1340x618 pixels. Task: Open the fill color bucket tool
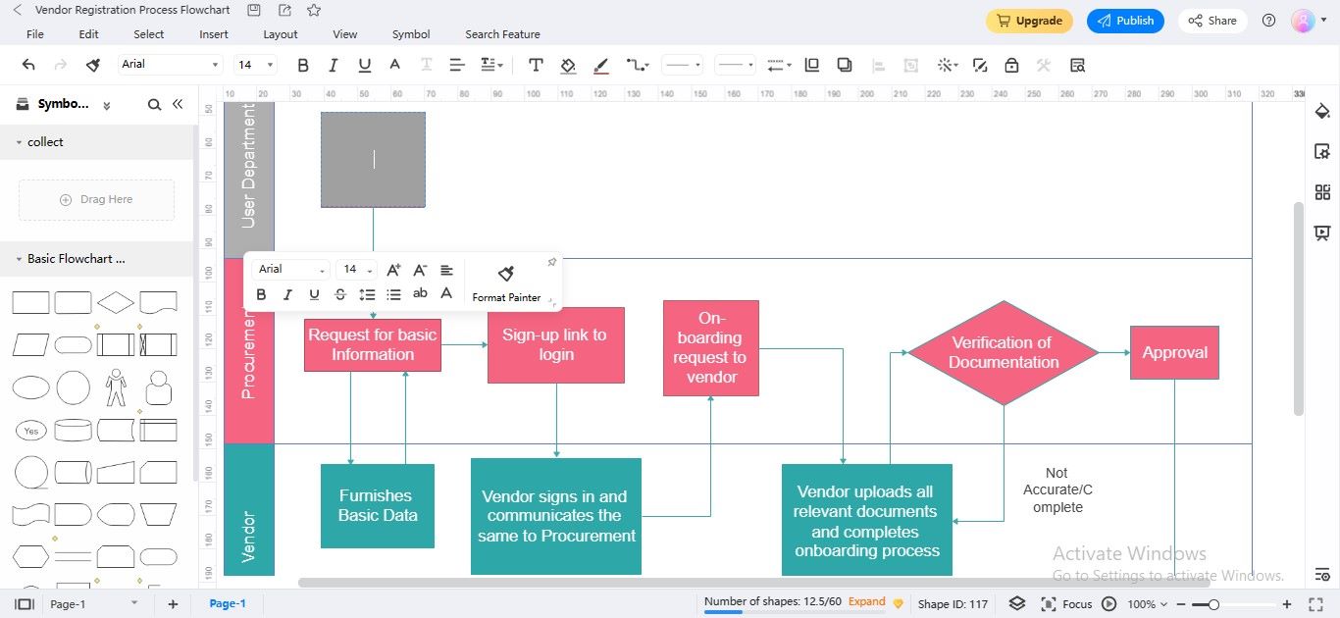coord(568,65)
